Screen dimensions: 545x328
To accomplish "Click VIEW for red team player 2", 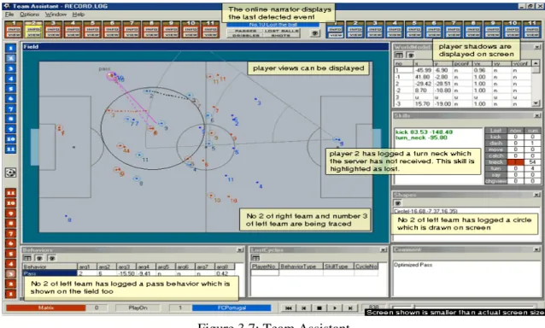I will tap(33, 34).
